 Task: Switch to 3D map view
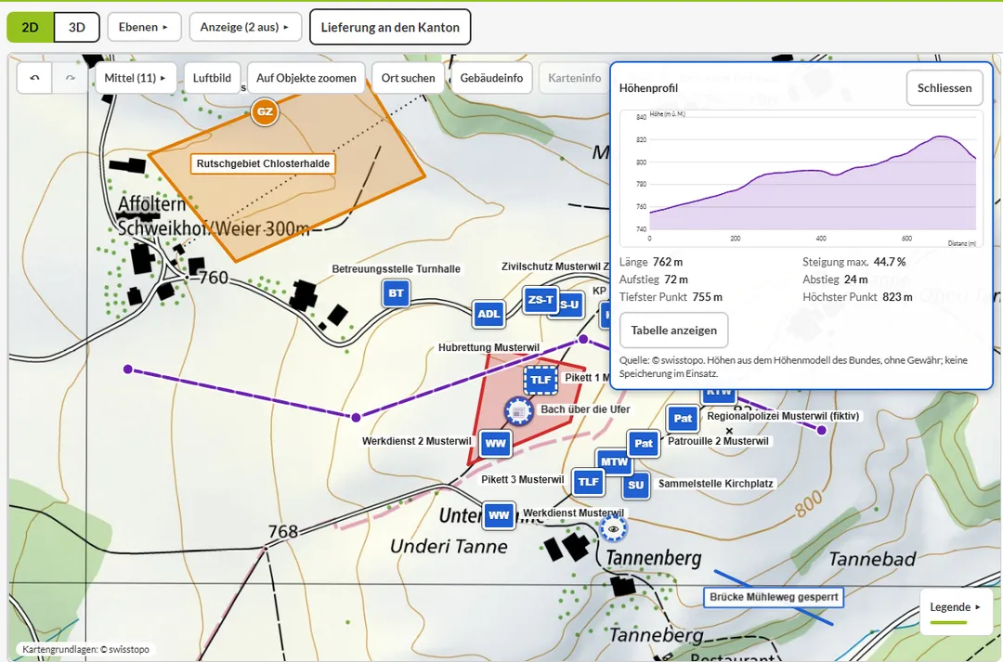(77, 28)
